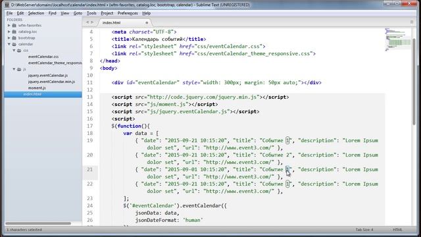Click the js folder icon
Screen dimensions: 421x237
coord(19,69)
